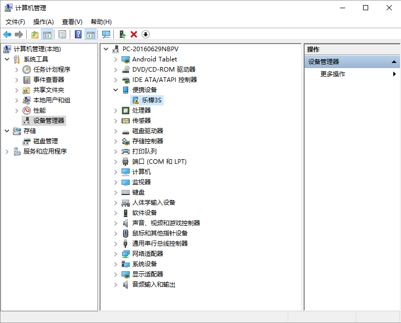Expand IDE ATA/ATAPI 控制器 category
The image size is (401, 323).
click(115, 80)
